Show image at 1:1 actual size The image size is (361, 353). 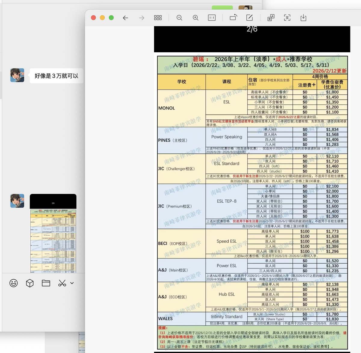(212, 18)
